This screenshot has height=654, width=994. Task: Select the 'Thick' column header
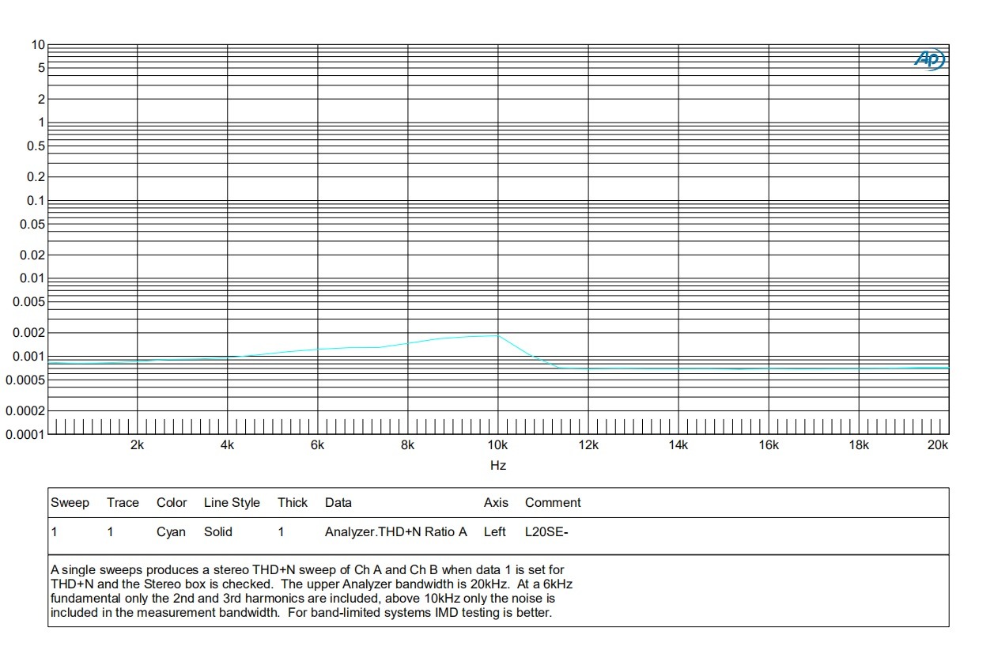[x=293, y=503]
